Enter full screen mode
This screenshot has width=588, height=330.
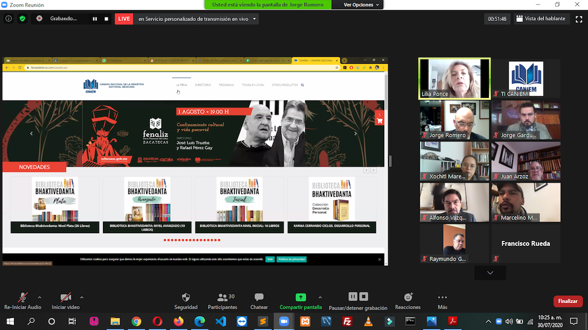[579, 19]
